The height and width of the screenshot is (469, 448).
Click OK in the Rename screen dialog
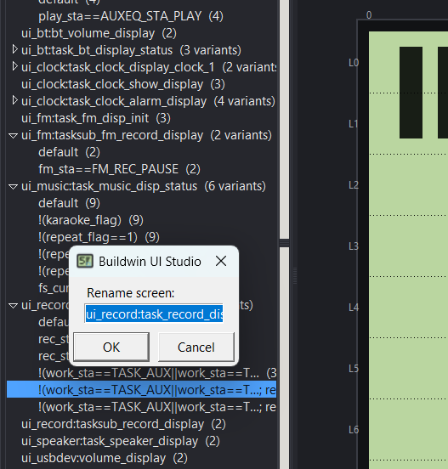(x=111, y=347)
